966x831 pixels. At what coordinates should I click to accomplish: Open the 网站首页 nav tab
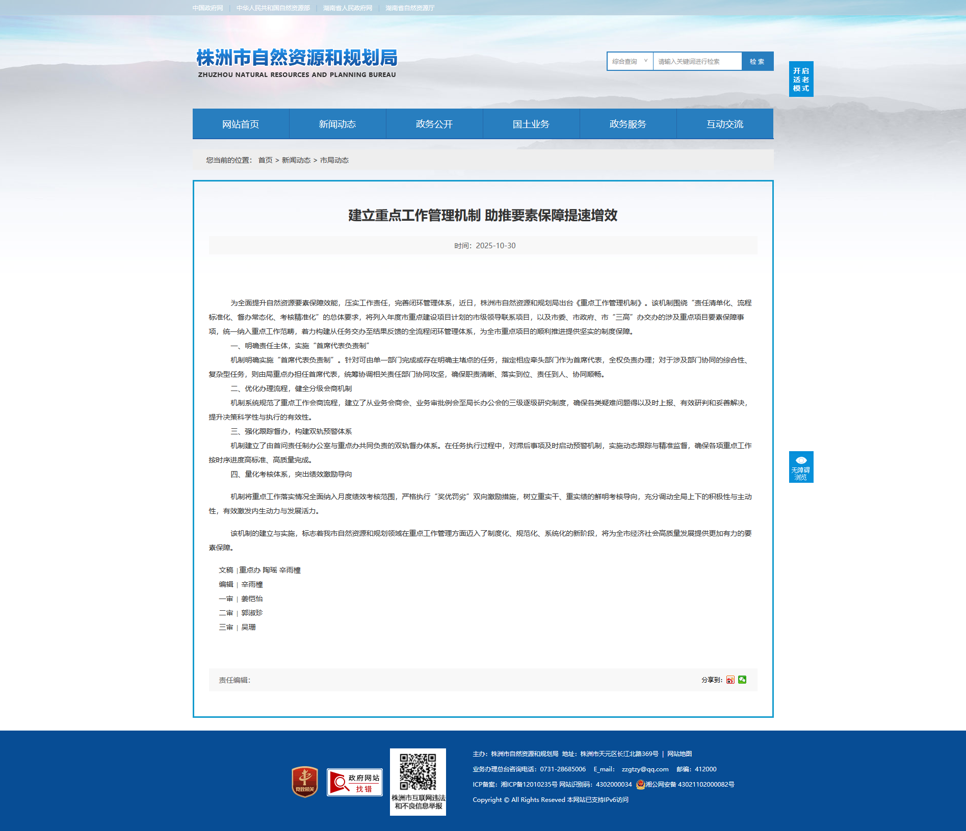[241, 124]
